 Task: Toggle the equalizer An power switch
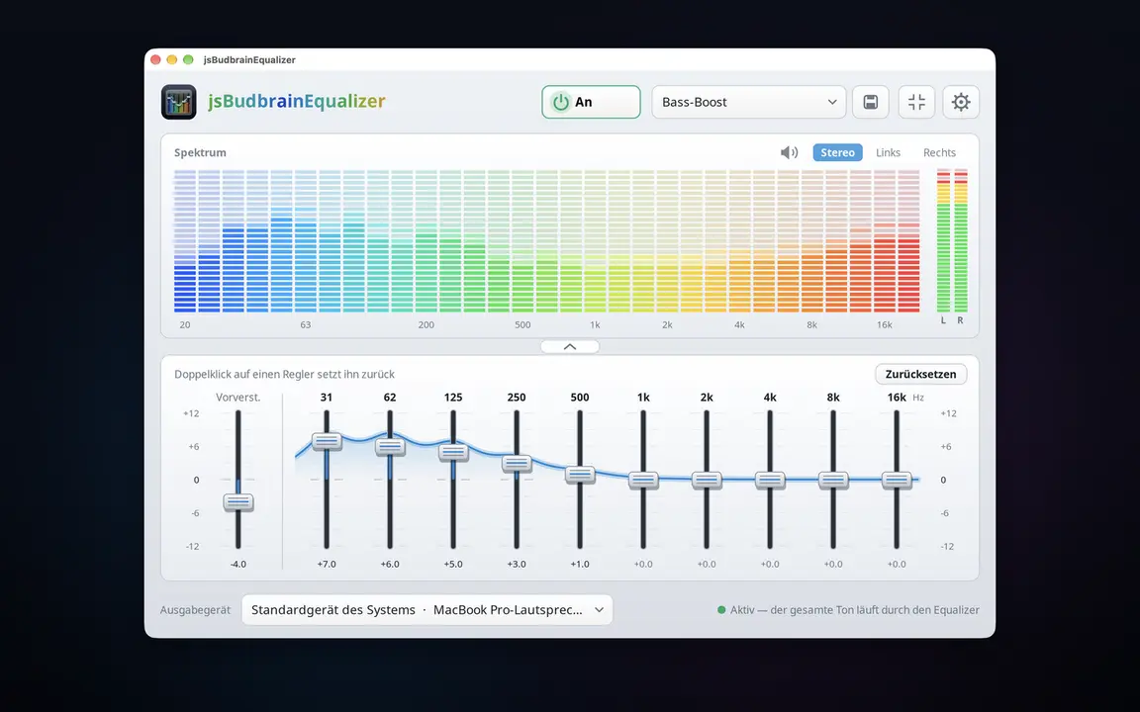[x=591, y=102]
